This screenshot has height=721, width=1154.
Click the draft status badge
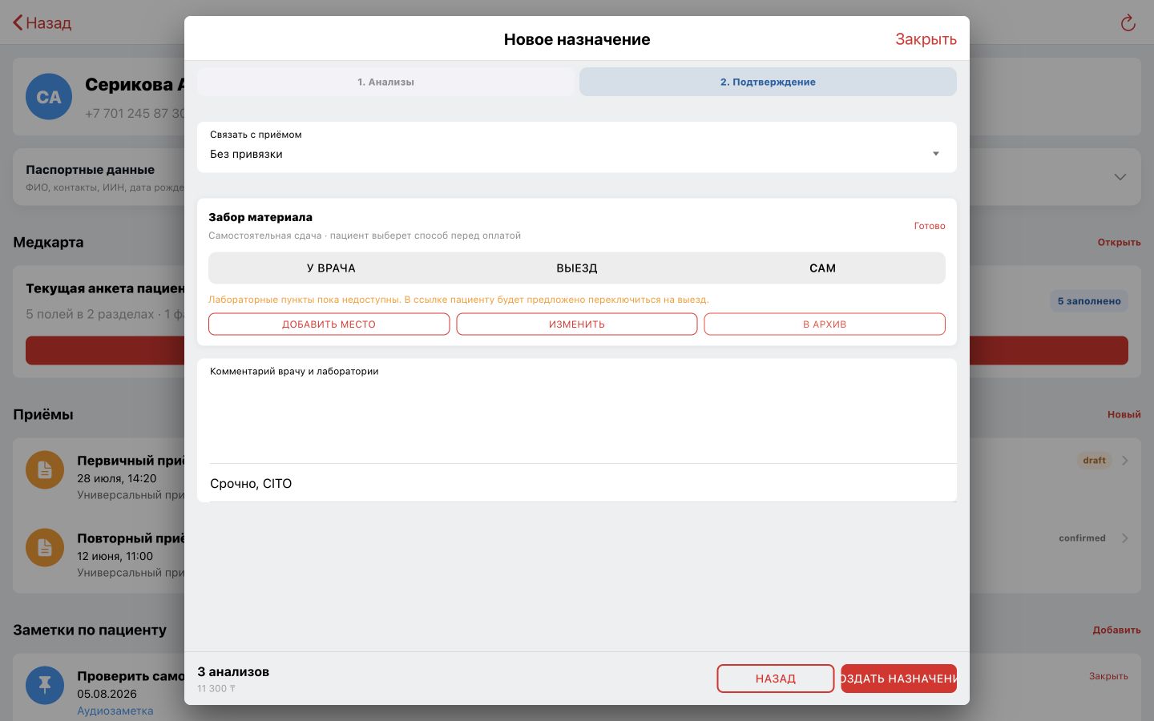[1094, 461]
